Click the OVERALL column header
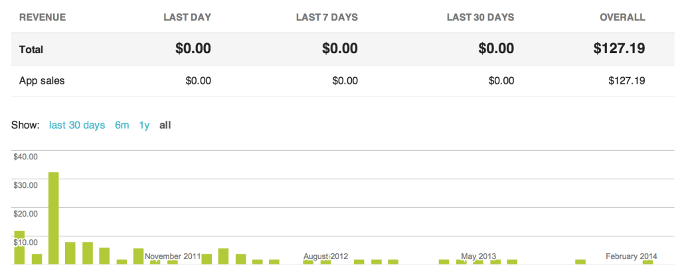This screenshot has width=680, height=273. tap(622, 18)
